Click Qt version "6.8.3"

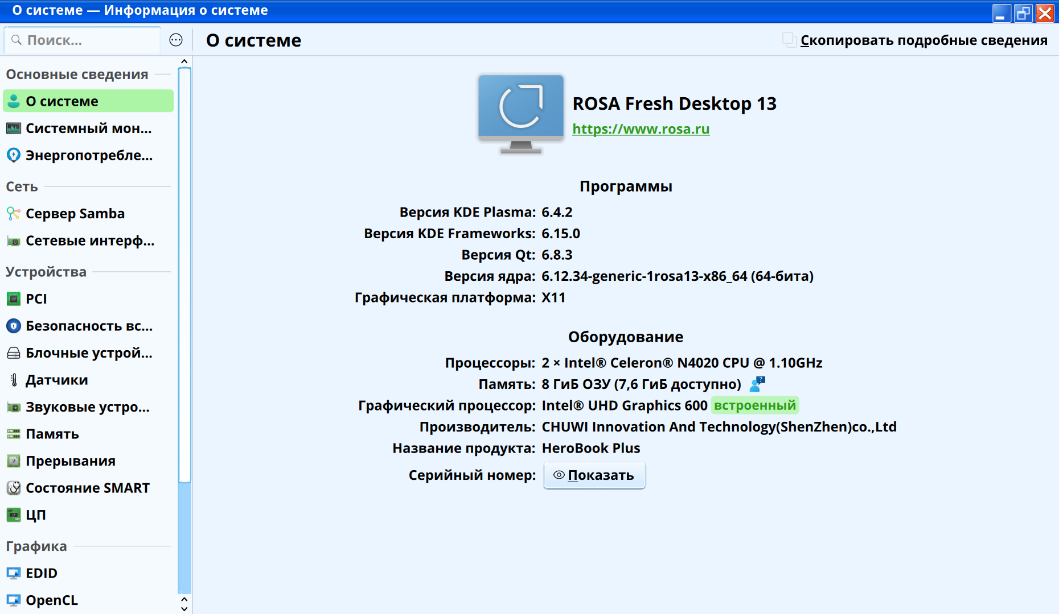click(557, 255)
